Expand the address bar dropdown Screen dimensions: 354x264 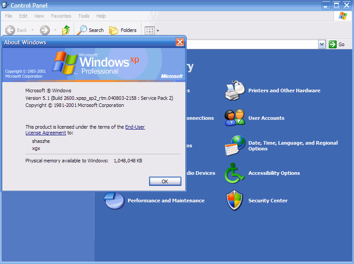(322, 44)
